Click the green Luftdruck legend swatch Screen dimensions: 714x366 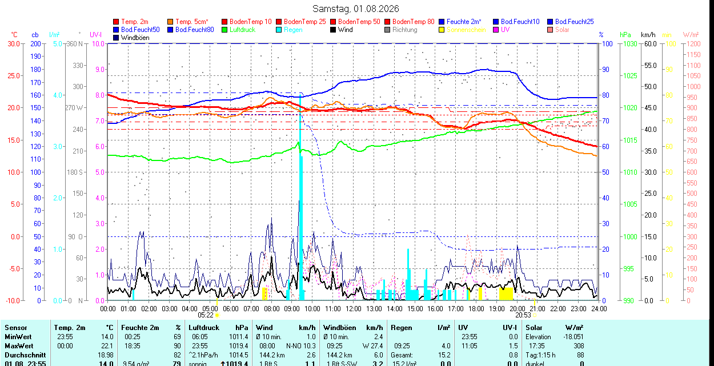point(224,29)
